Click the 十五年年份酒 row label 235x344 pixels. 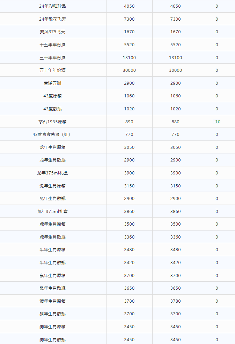[52, 45]
